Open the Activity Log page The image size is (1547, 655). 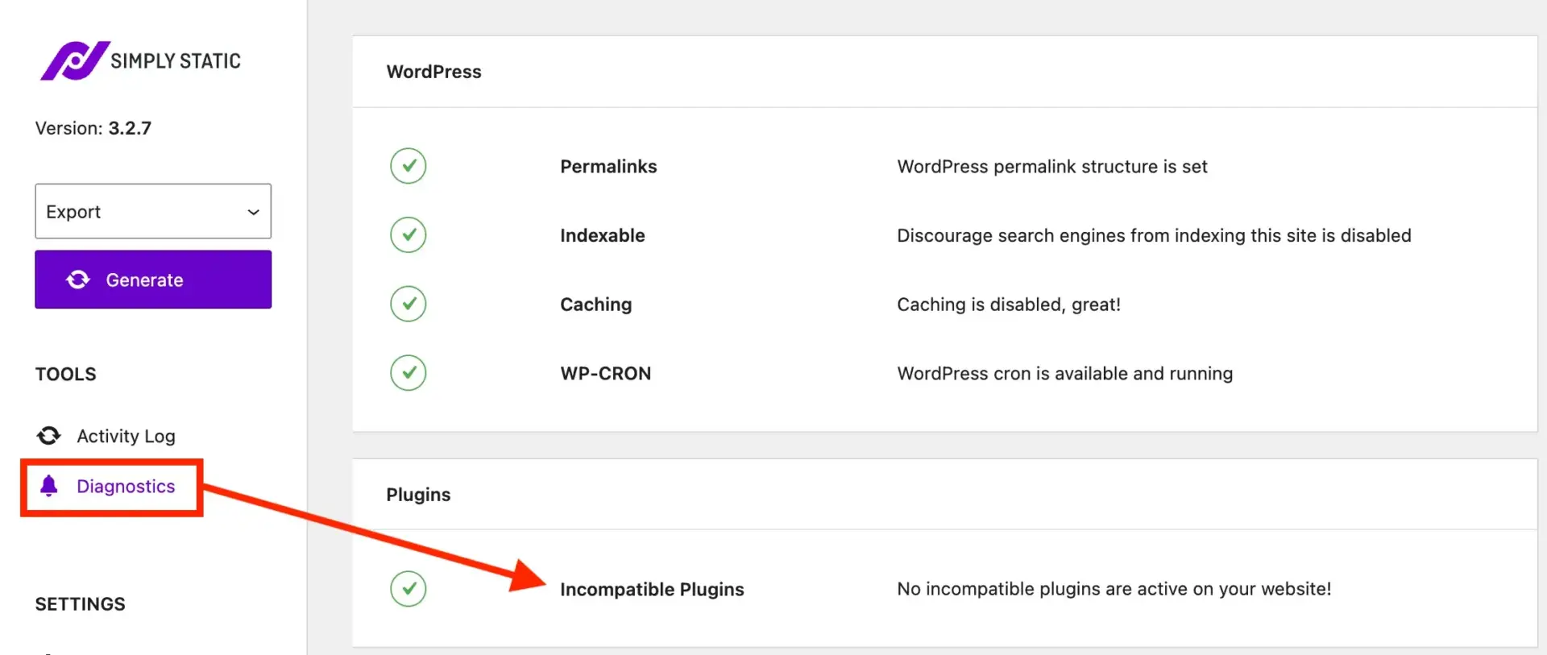pos(126,436)
